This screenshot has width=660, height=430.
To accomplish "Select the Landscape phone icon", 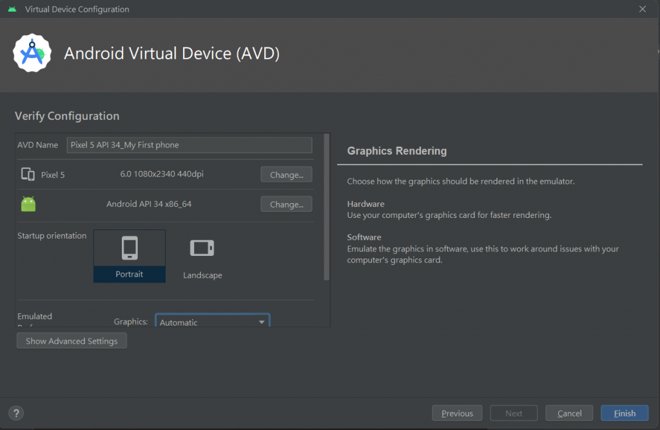I will [202, 248].
